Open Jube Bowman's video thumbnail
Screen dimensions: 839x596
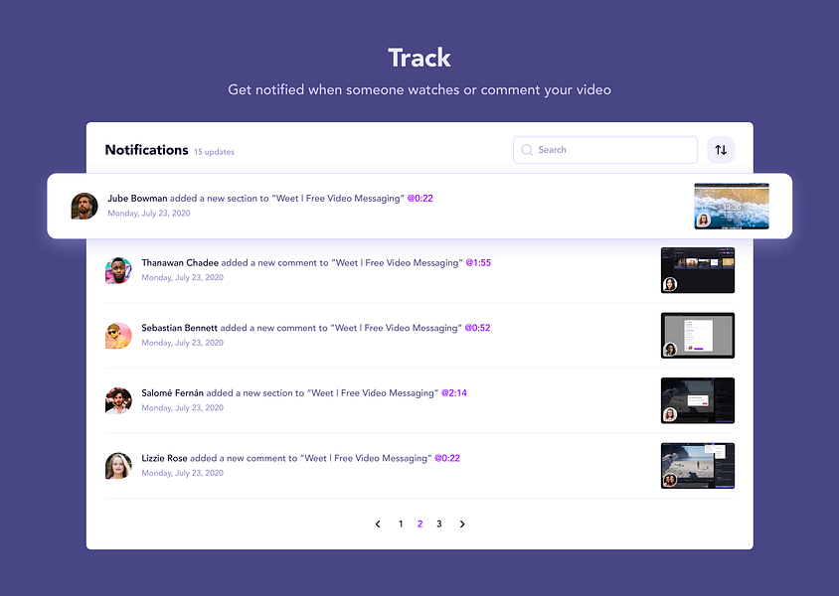tap(732, 206)
